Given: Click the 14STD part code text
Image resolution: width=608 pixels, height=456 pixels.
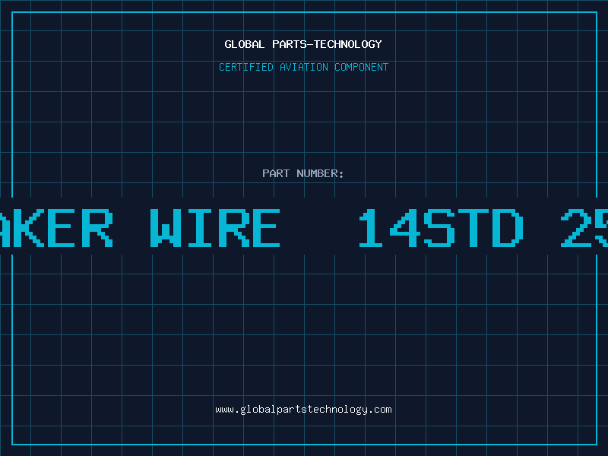Looking at the screenshot, I should click(442, 228).
